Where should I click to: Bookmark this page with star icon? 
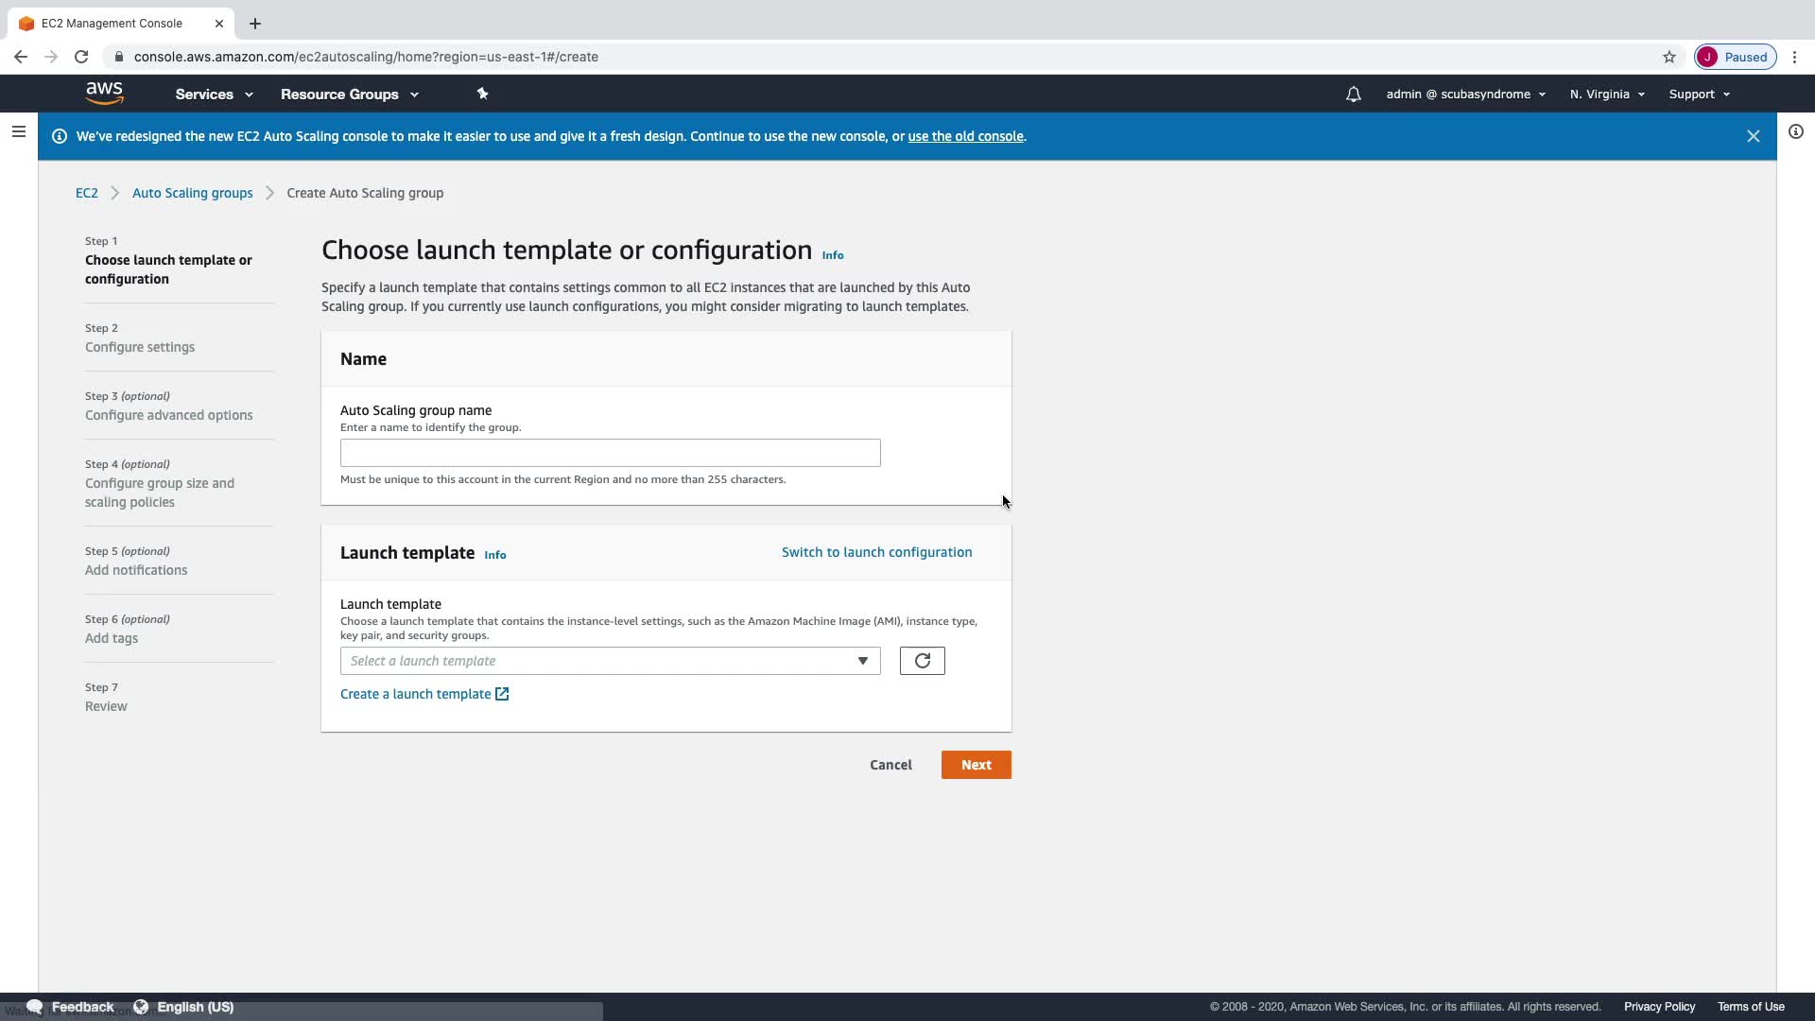1669,57
